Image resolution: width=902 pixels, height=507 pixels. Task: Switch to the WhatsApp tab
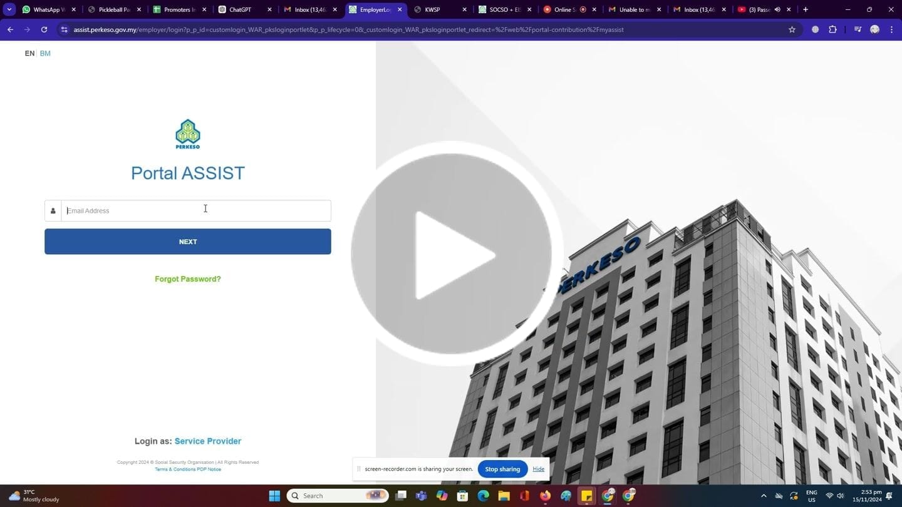(x=49, y=9)
